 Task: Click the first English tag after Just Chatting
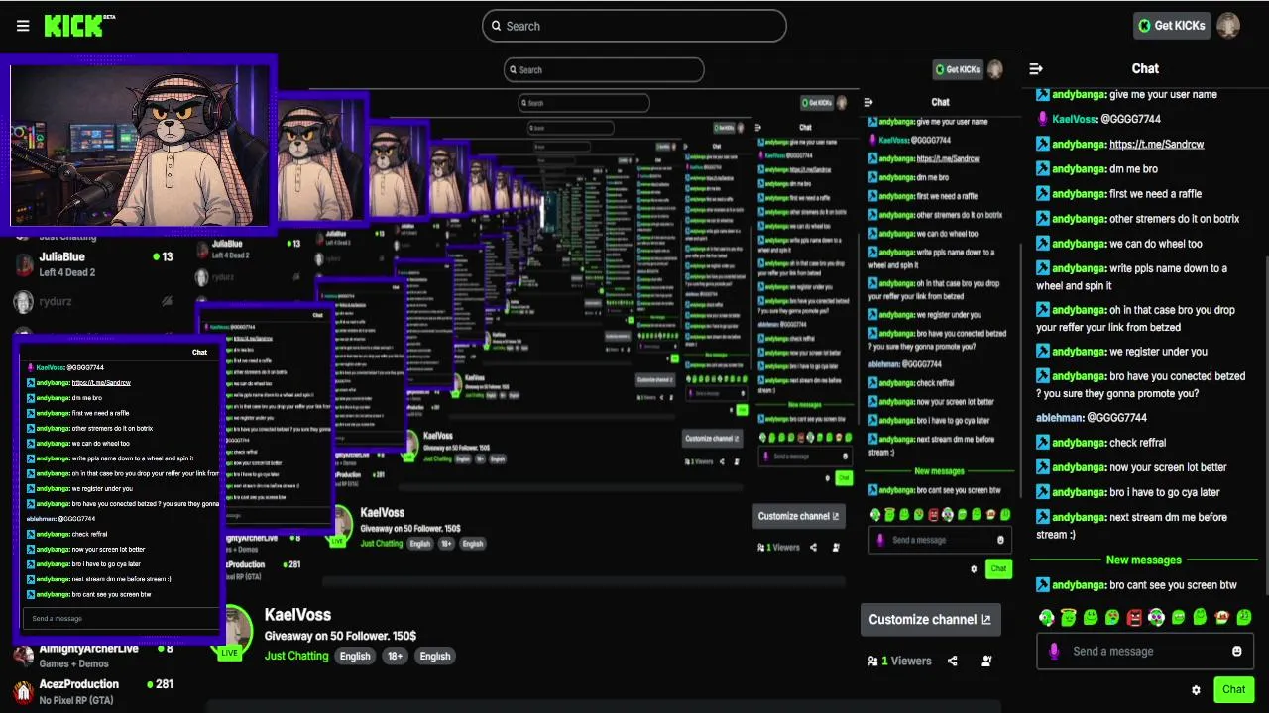355,656
